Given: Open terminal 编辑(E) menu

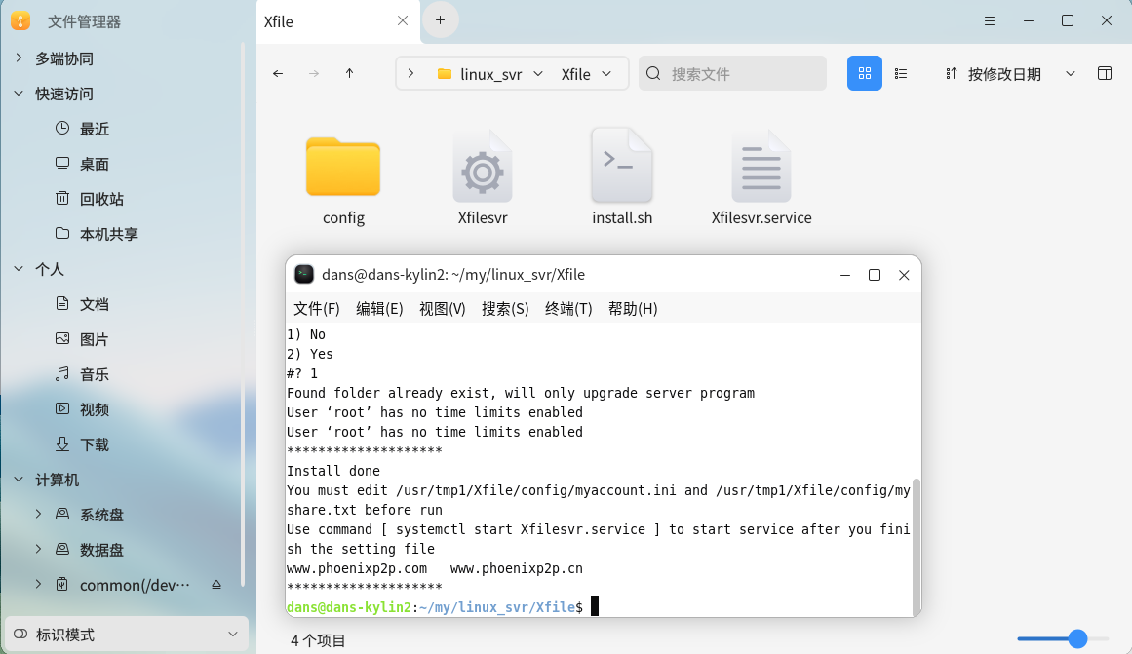Looking at the screenshot, I should click(379, 309).
